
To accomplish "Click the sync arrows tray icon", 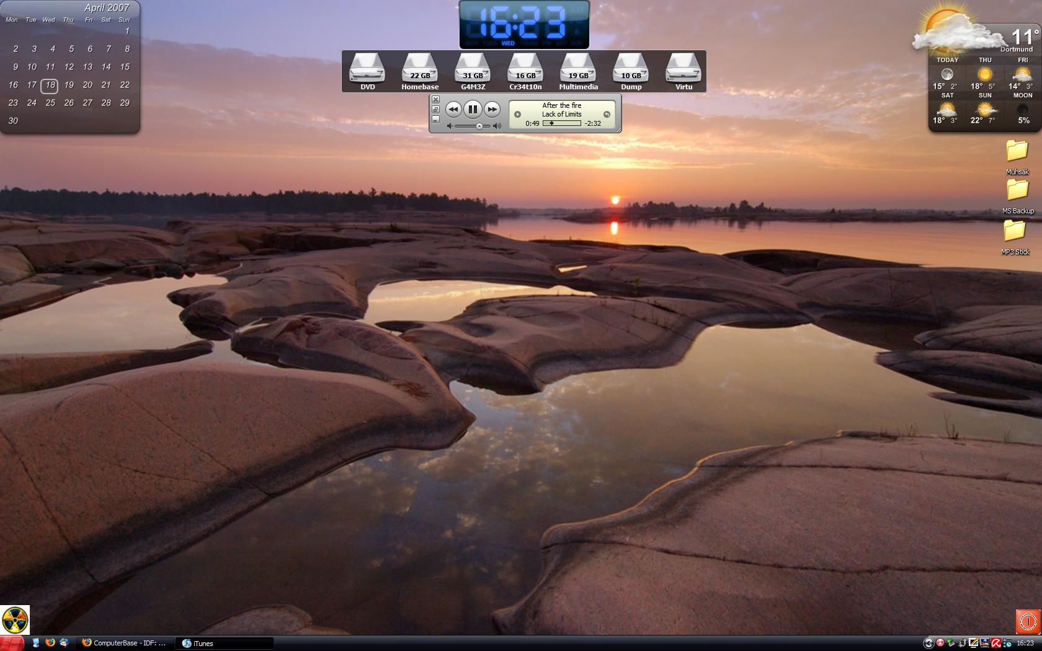I will (963, 643).
